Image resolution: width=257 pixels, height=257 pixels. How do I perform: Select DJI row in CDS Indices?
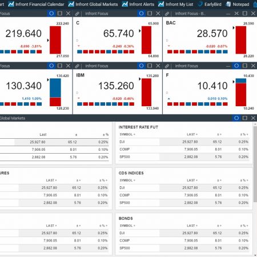[x=184, y=188]
